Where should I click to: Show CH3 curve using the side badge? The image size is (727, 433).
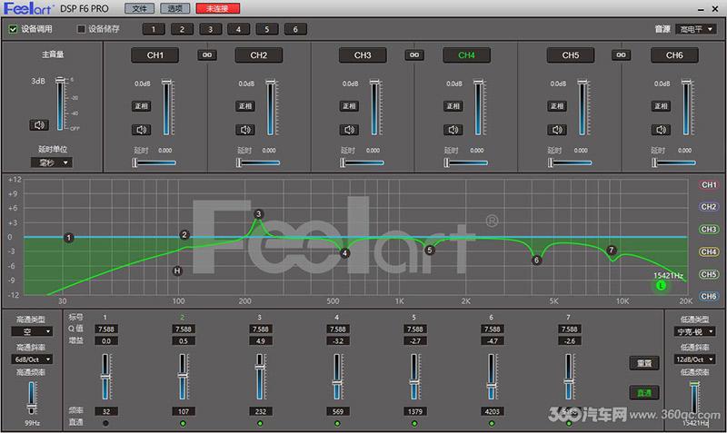pos(709,230)
